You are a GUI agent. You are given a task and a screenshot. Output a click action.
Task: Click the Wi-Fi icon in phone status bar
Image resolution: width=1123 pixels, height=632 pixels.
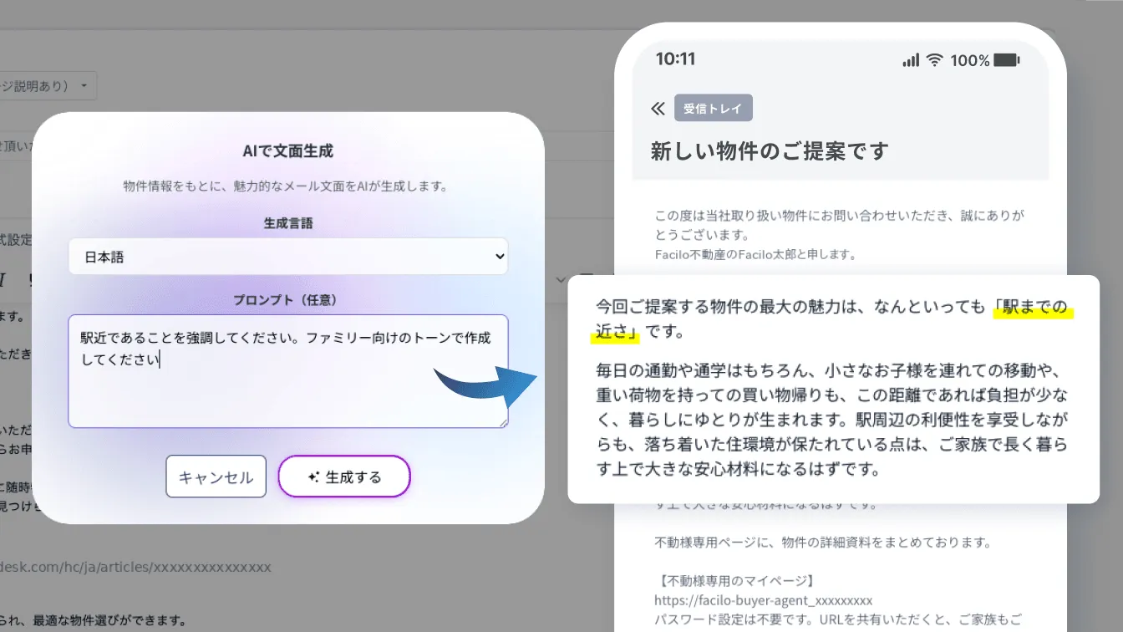(934, 60)
